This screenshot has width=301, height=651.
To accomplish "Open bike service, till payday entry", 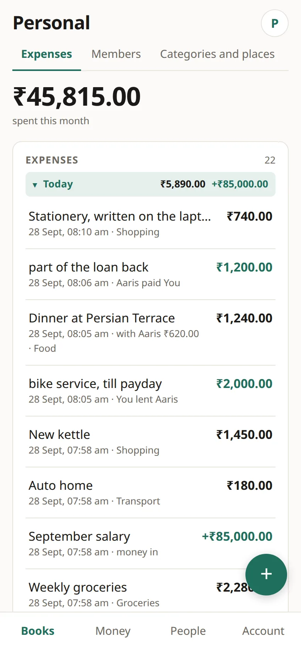I will pyautogui.click(x=150, y=391).
